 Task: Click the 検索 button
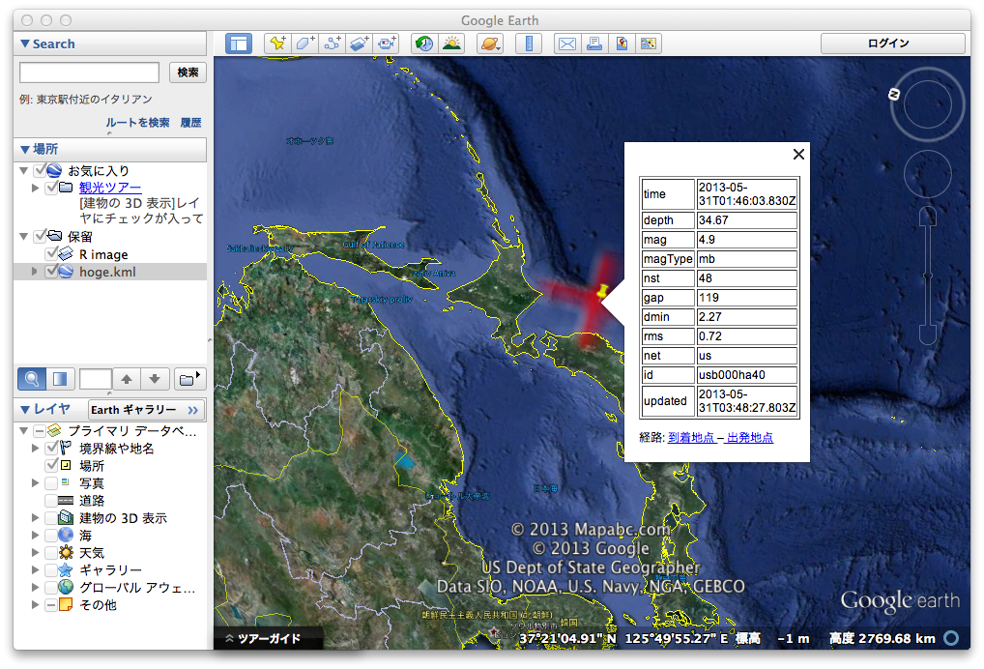click(188, 73)
